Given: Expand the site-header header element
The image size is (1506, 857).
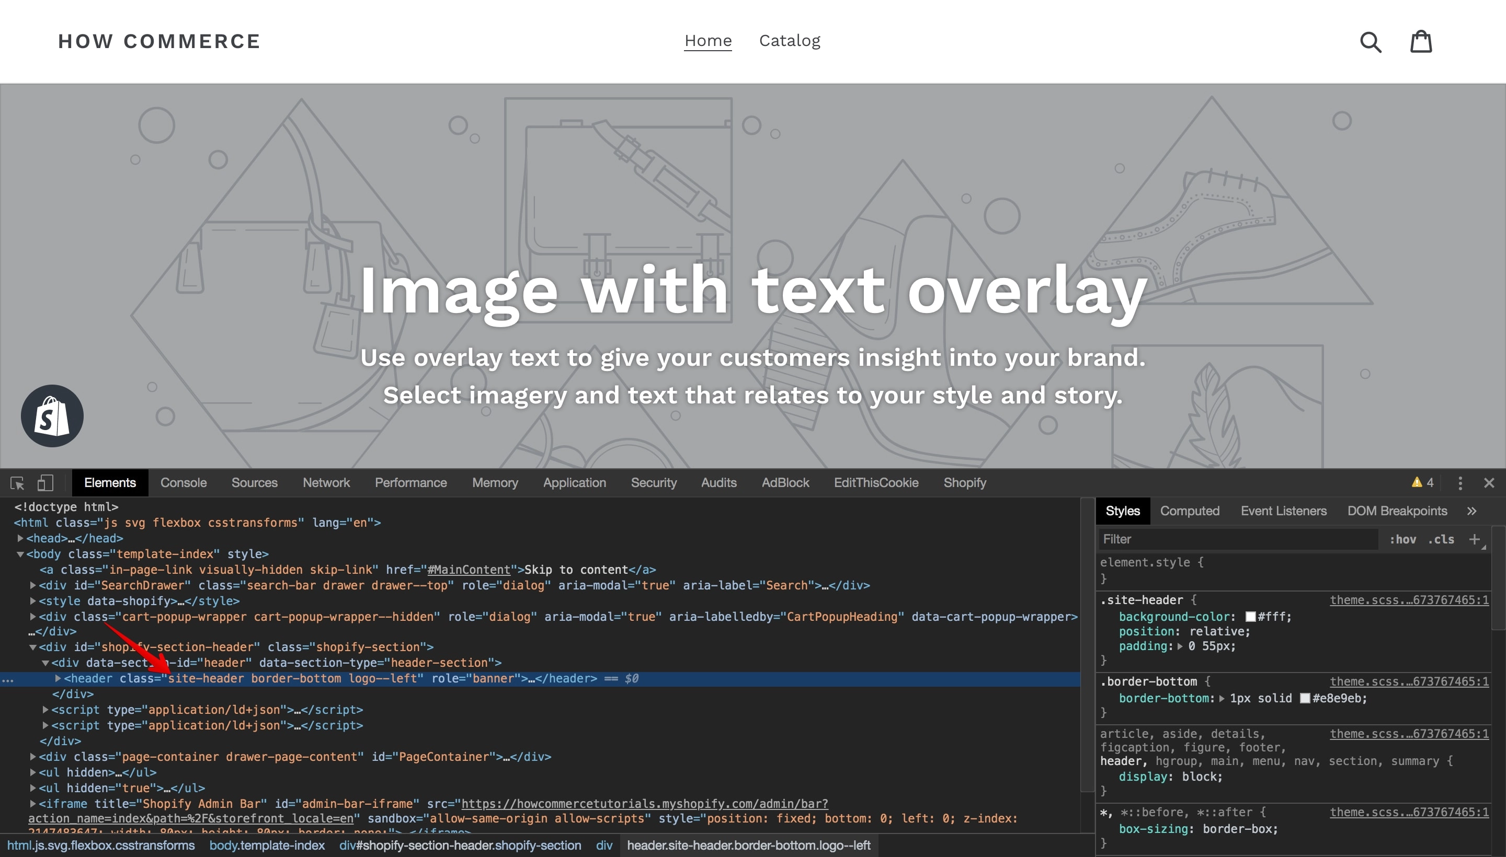Looking at the screenshot, I should pos(58,678).
